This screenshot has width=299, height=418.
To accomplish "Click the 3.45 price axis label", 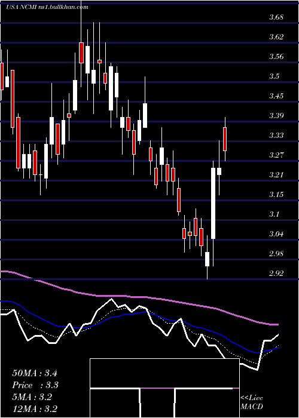I will (276, 96).
